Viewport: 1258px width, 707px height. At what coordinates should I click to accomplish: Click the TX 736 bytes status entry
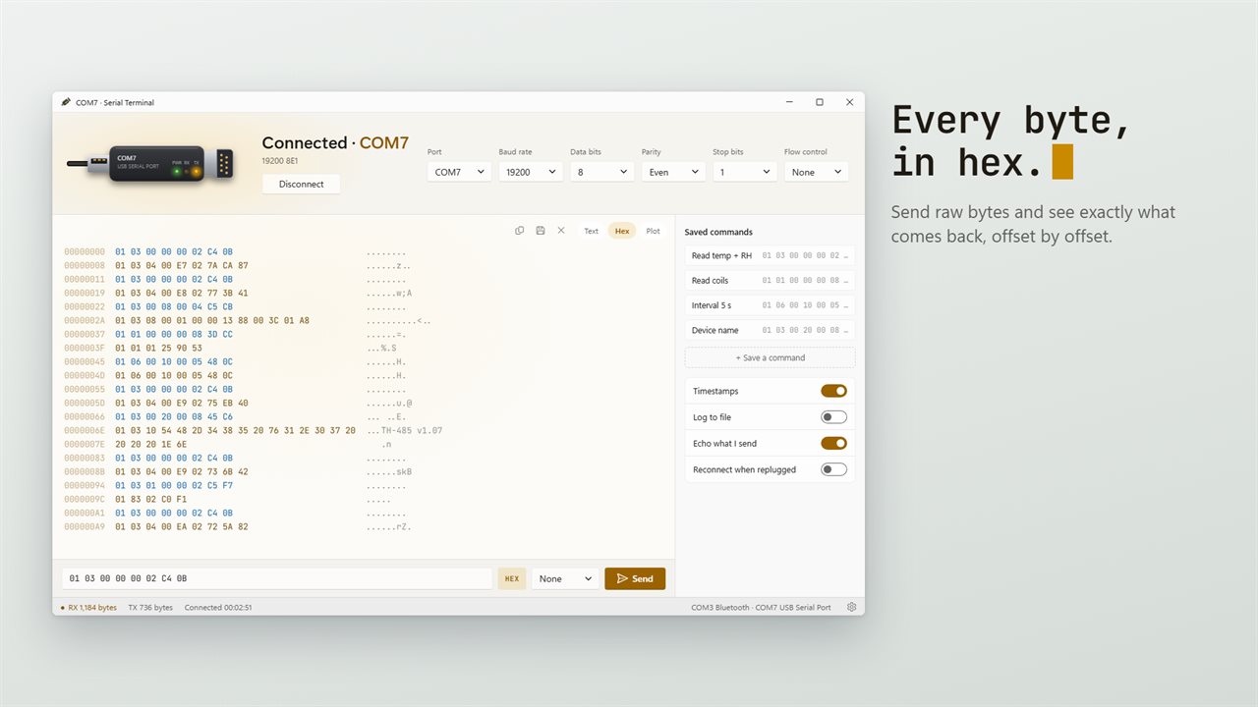(x=150, y=608)
